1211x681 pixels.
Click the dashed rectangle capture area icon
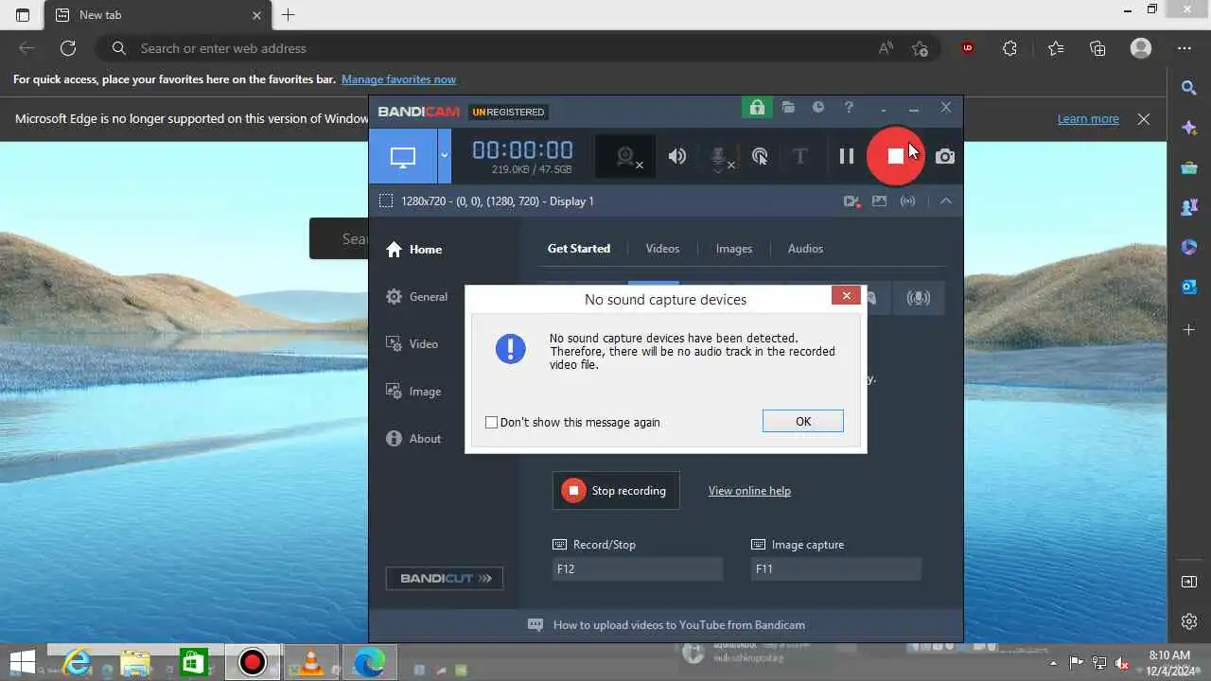pos(386,201)
